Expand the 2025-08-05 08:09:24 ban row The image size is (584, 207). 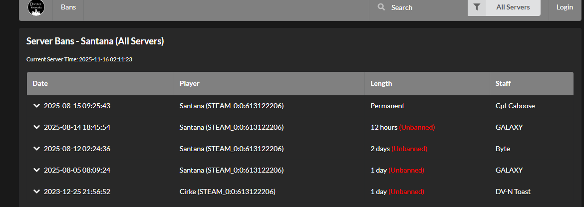36,170
